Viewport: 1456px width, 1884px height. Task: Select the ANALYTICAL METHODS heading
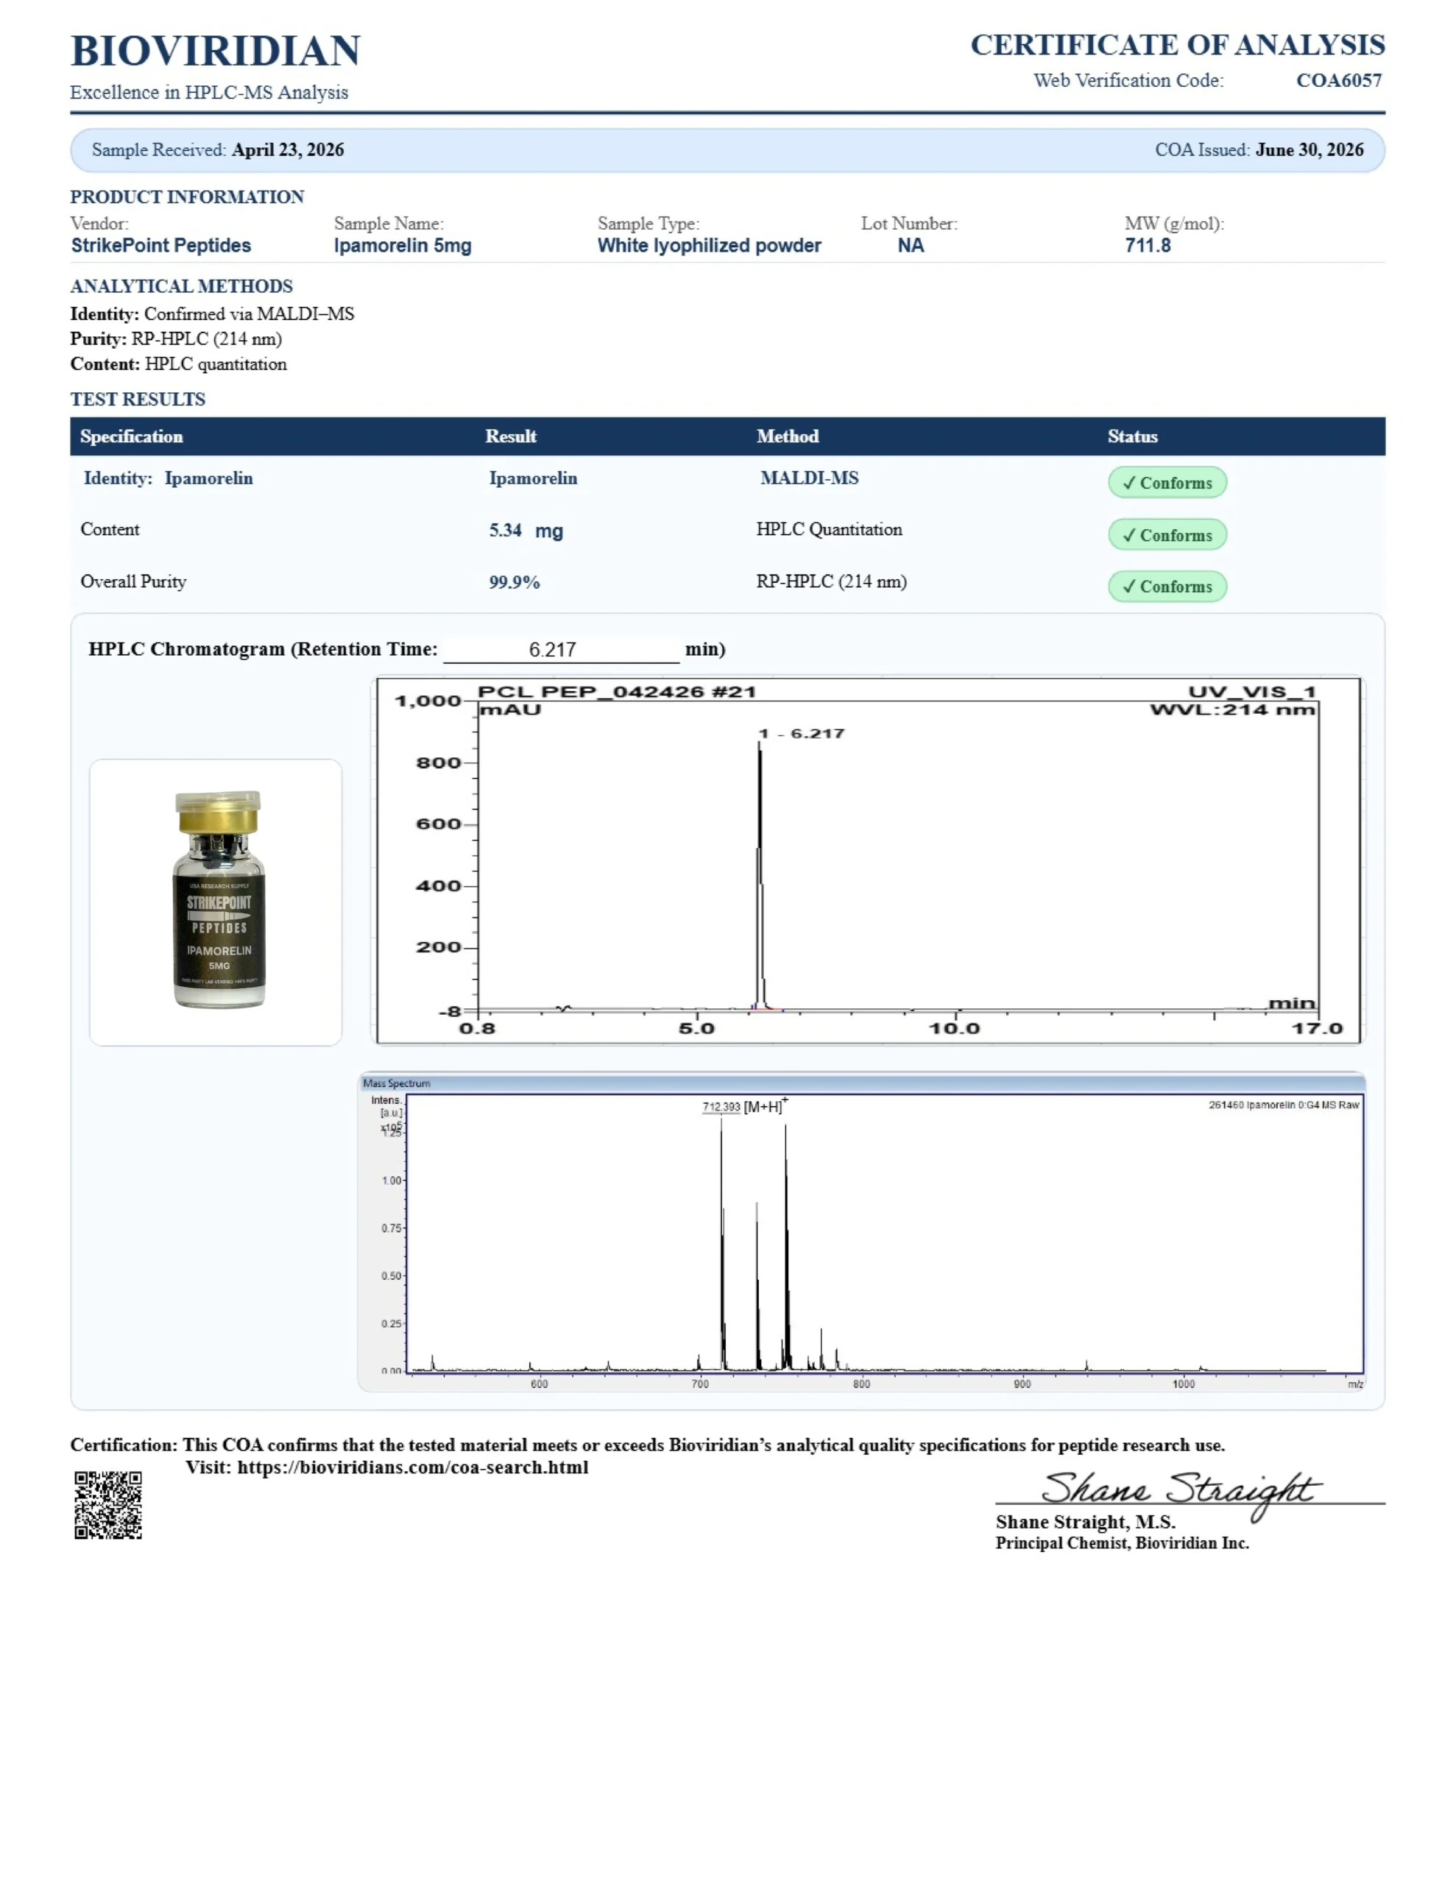pyautogui.click(x=181, y=286)
